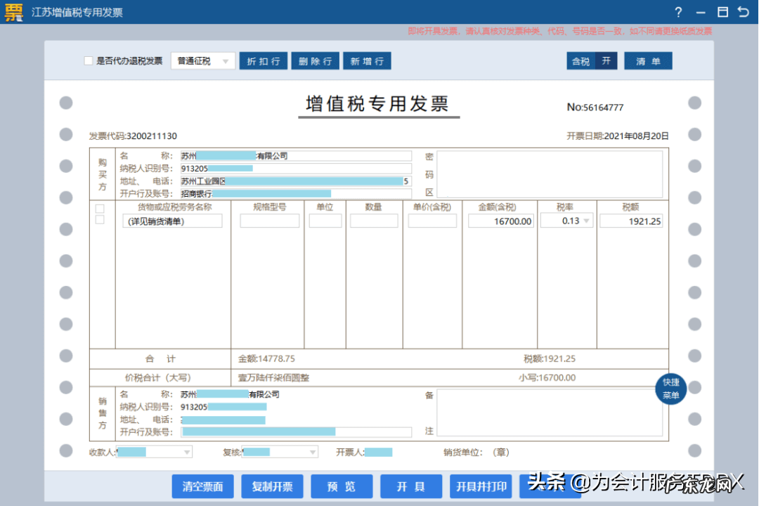Add a line using 新增行
Viewport: 759px width, 506px height.
[x=367, y=60]
